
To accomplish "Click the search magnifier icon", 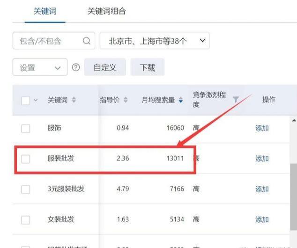I will tap(86, 41).
